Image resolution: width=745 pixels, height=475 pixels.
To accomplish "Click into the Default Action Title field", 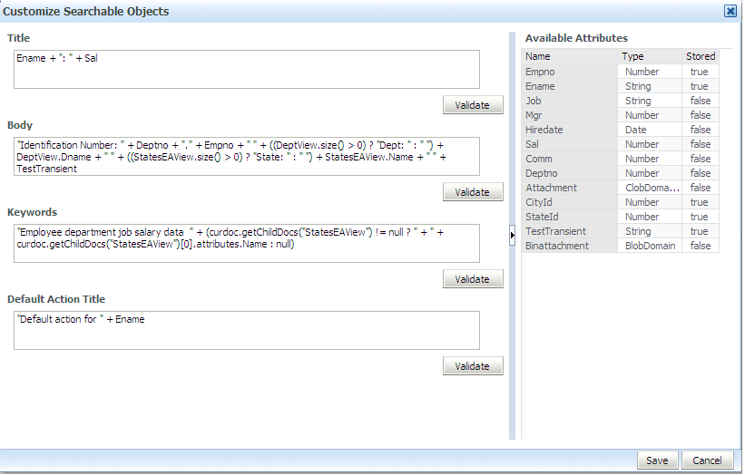I will (x=247, y=330).
